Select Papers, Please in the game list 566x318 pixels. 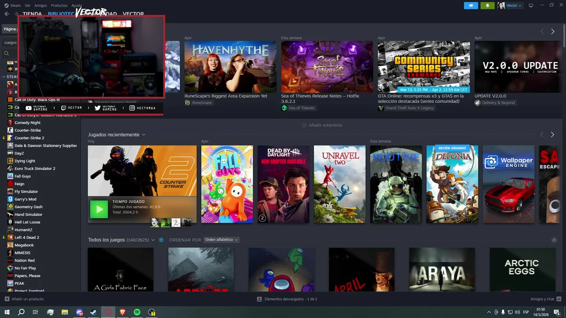click(x=27, y=276)
